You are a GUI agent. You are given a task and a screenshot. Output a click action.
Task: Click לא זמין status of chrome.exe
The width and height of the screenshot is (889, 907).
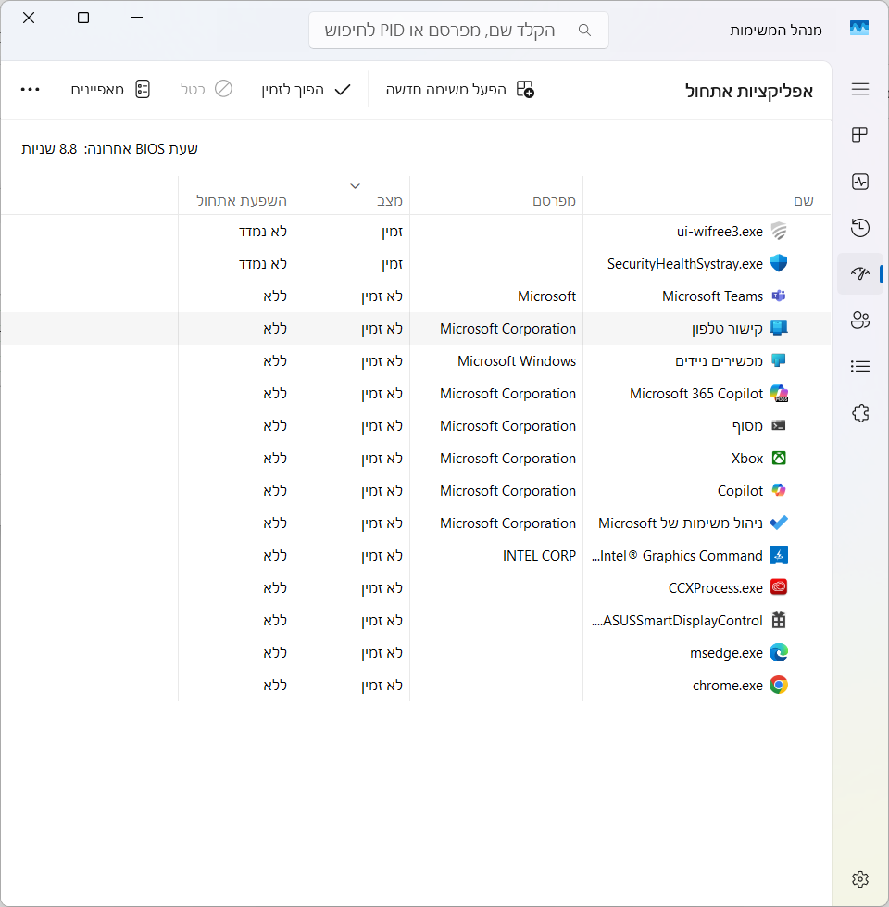(382, 685)
